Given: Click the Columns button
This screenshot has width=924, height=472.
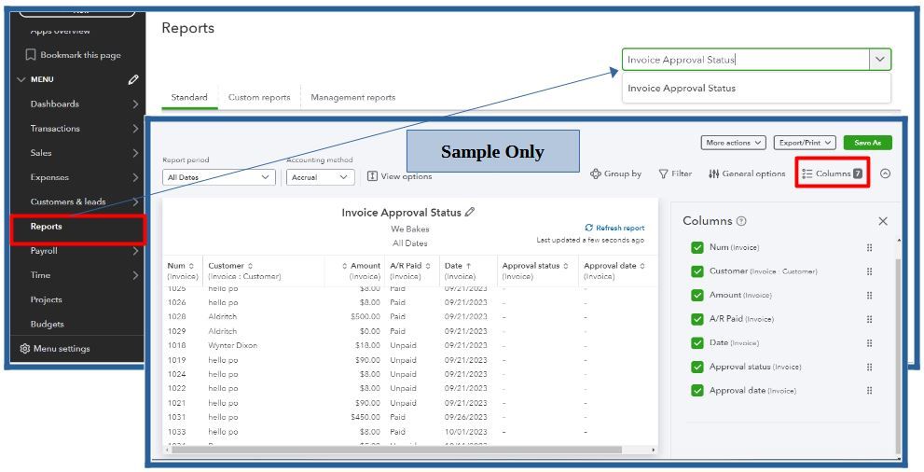Looking at the screenshot, I should (832, 174).
